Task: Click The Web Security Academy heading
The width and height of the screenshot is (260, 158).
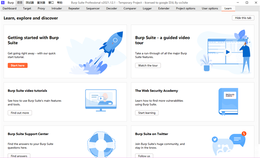Action: (156, 90)
